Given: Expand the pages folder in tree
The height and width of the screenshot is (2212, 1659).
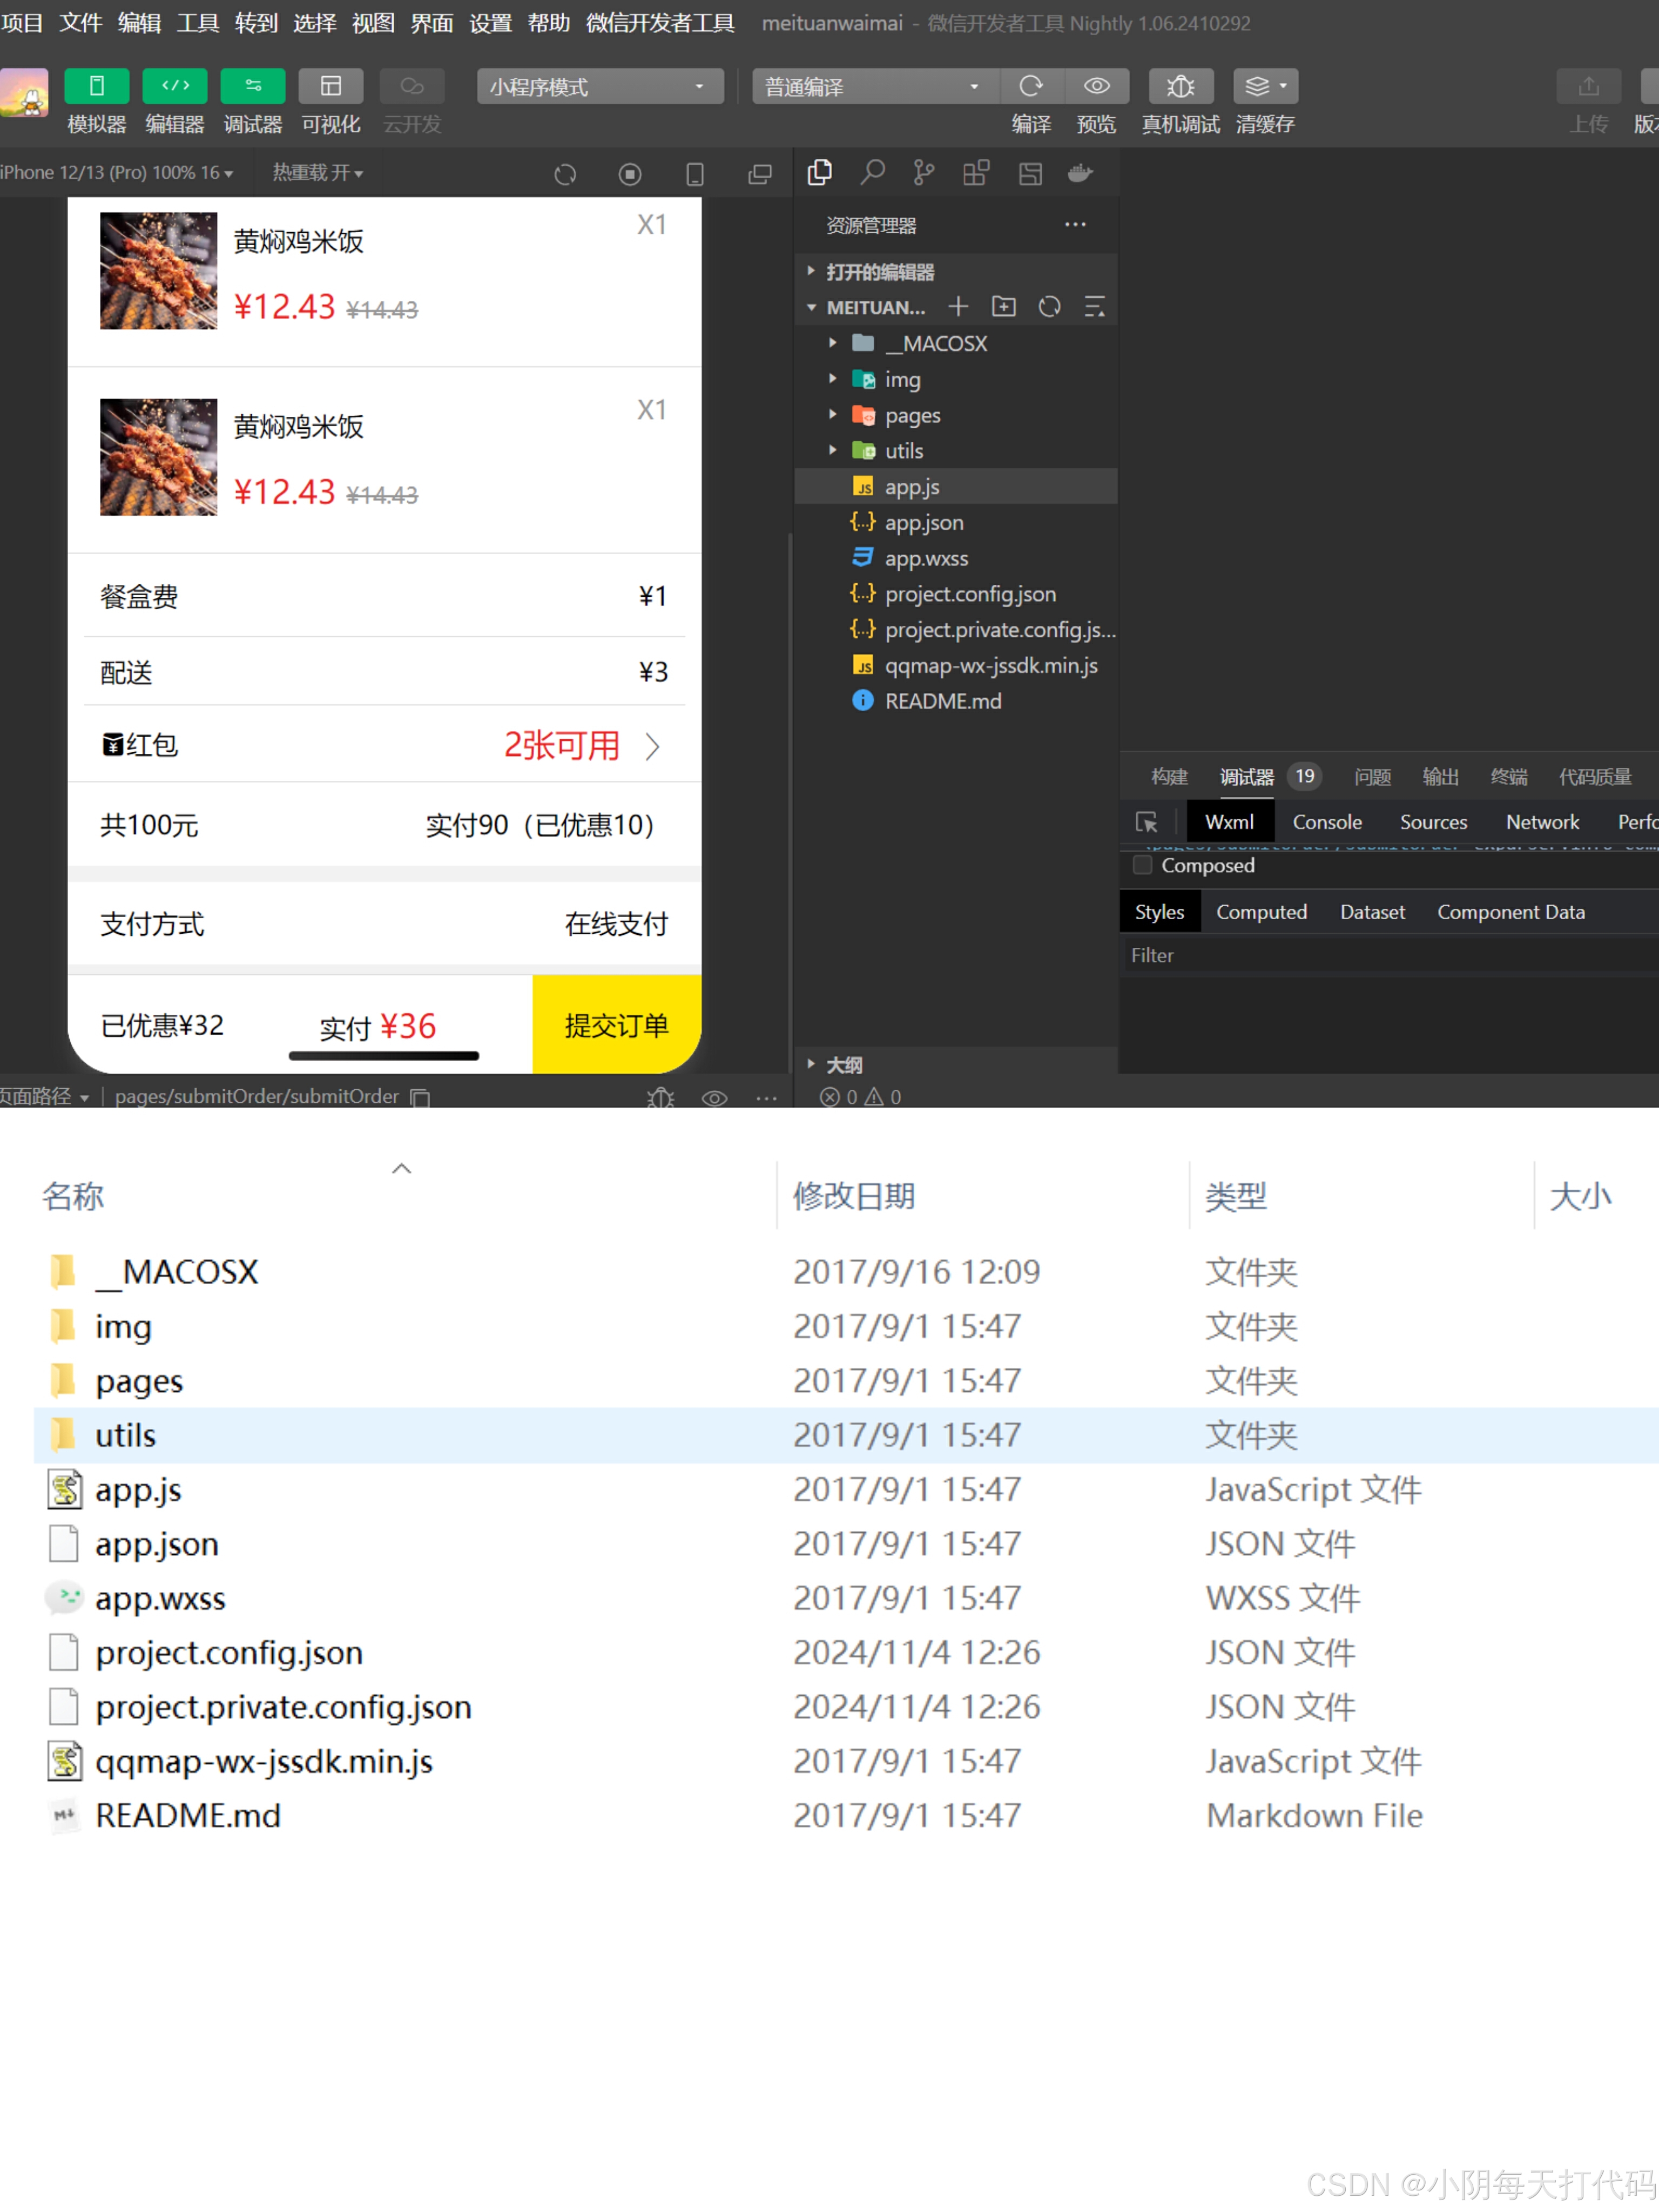Looking at the screenshot, I should (911, 415).
